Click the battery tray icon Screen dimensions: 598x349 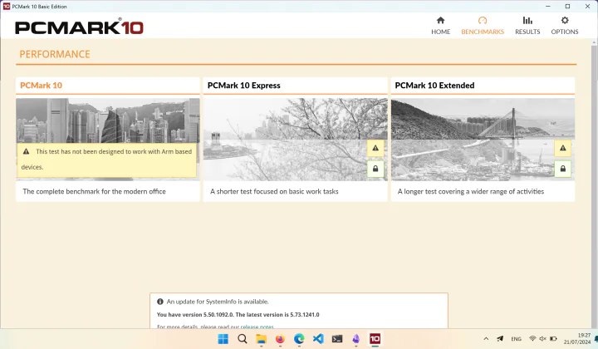(553, 338)
